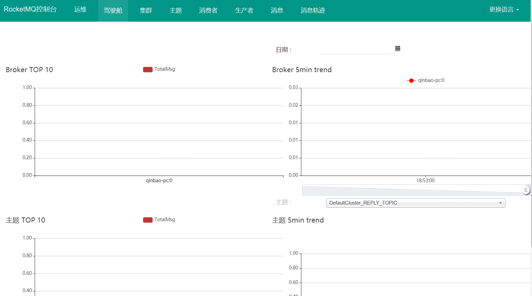Image resolution: width=532 pixels, height=296 pixels.
Task: Click the qinbao-pc:0 axis label in Broker TOP 10
Action: 159,181
